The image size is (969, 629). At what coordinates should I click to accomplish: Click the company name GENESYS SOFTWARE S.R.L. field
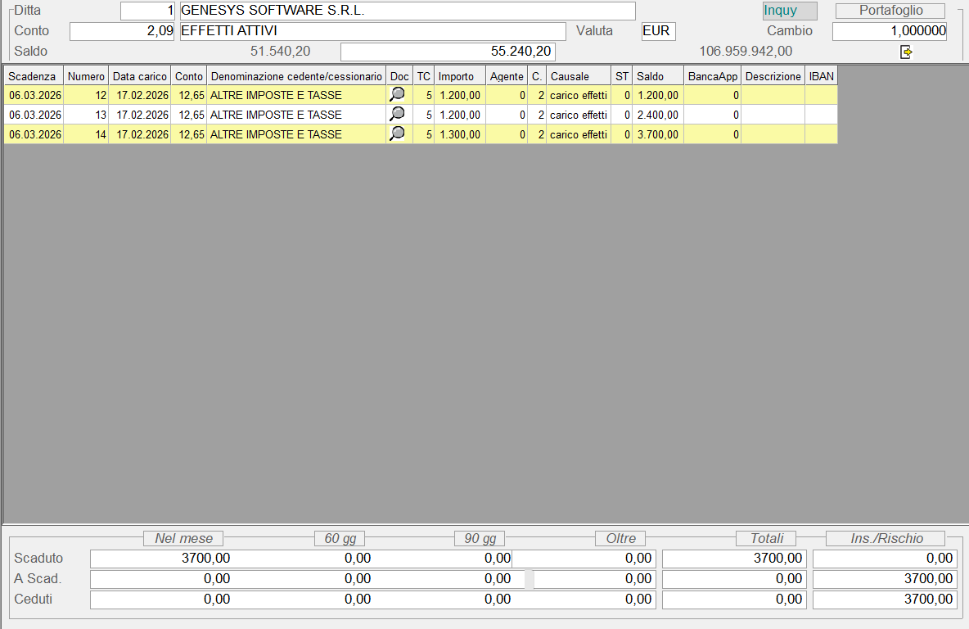(407, 11)
